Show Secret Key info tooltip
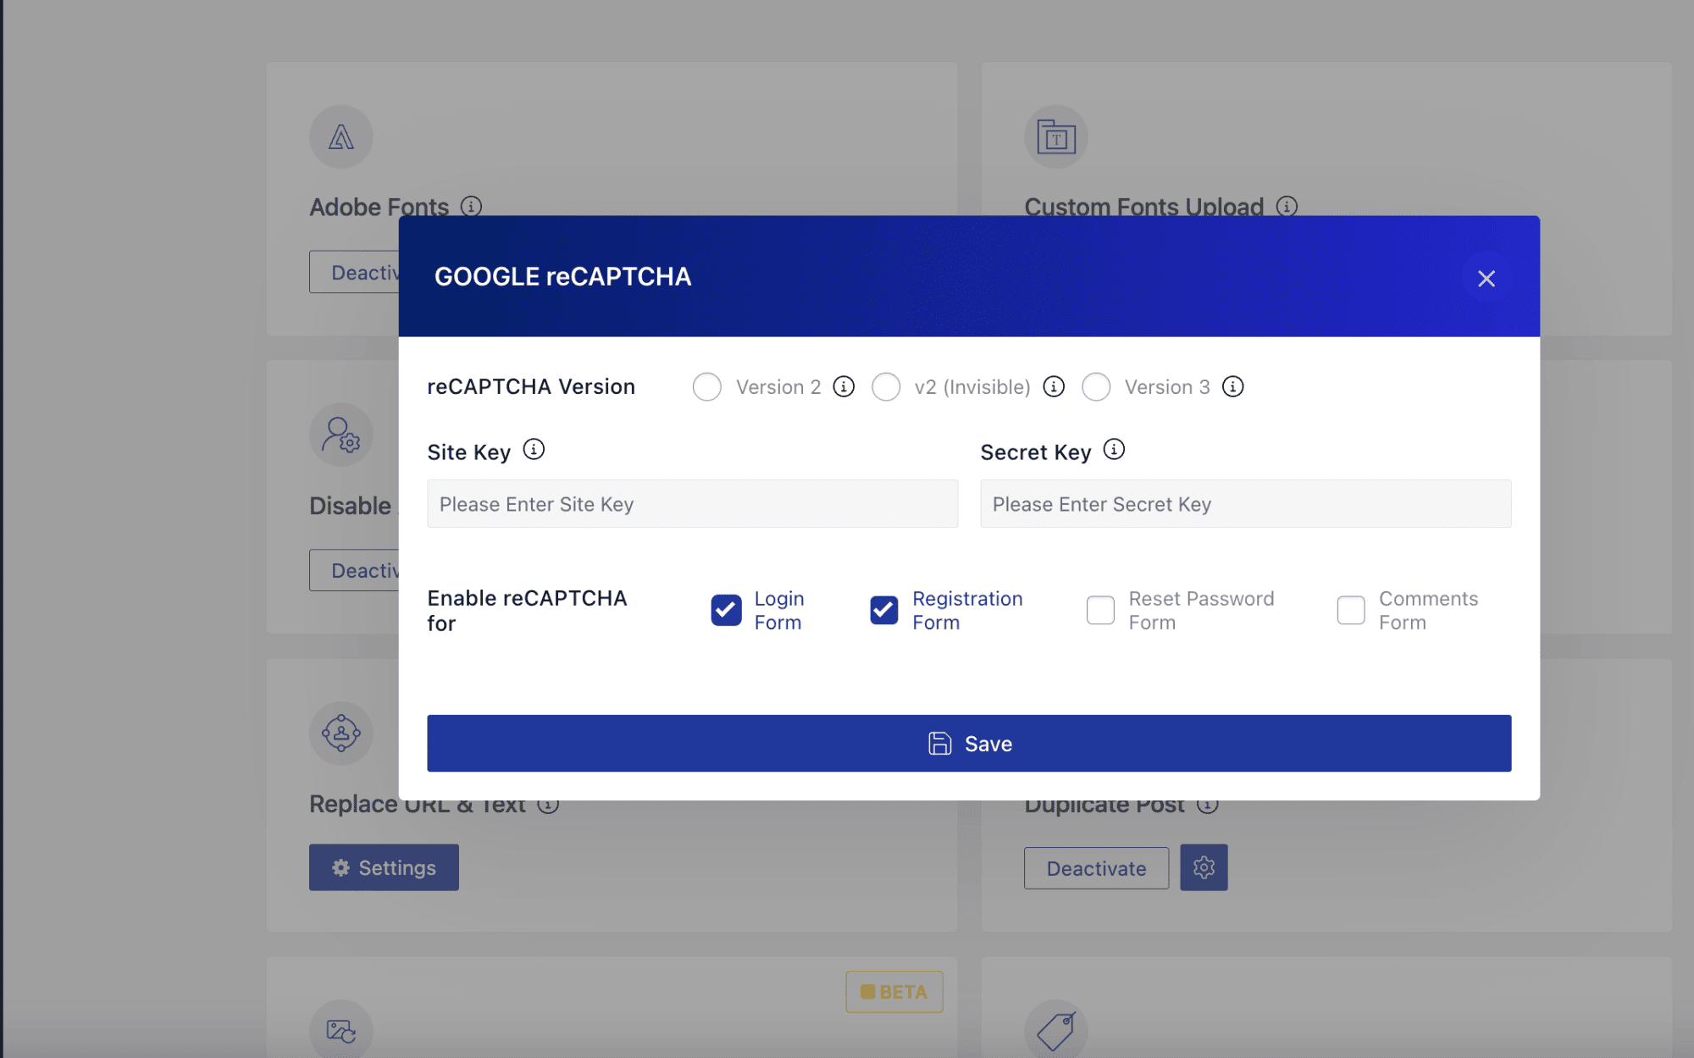The width and height of the screenshot is (1694, 1058). 1114,449
